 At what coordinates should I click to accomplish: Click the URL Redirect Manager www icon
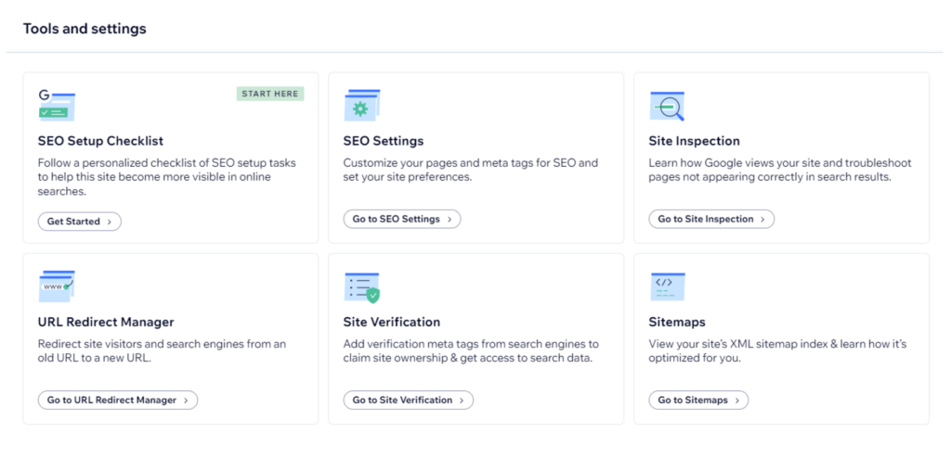(x=57, y=286)
